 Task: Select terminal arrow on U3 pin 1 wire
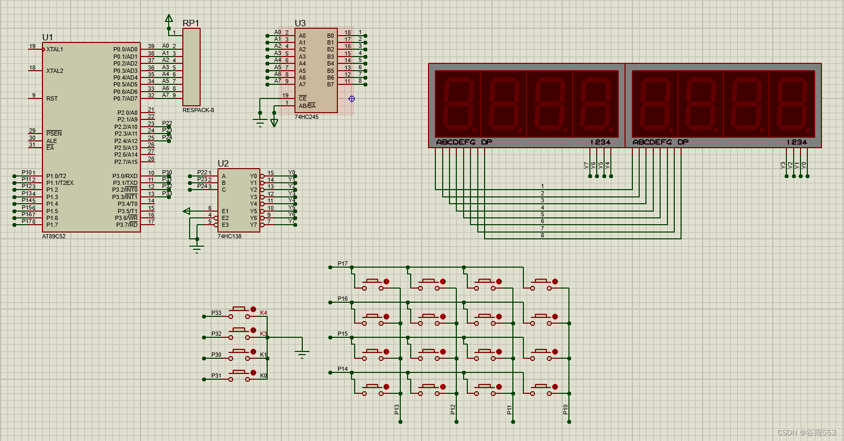pyautogui.click(x=274, y=123)
